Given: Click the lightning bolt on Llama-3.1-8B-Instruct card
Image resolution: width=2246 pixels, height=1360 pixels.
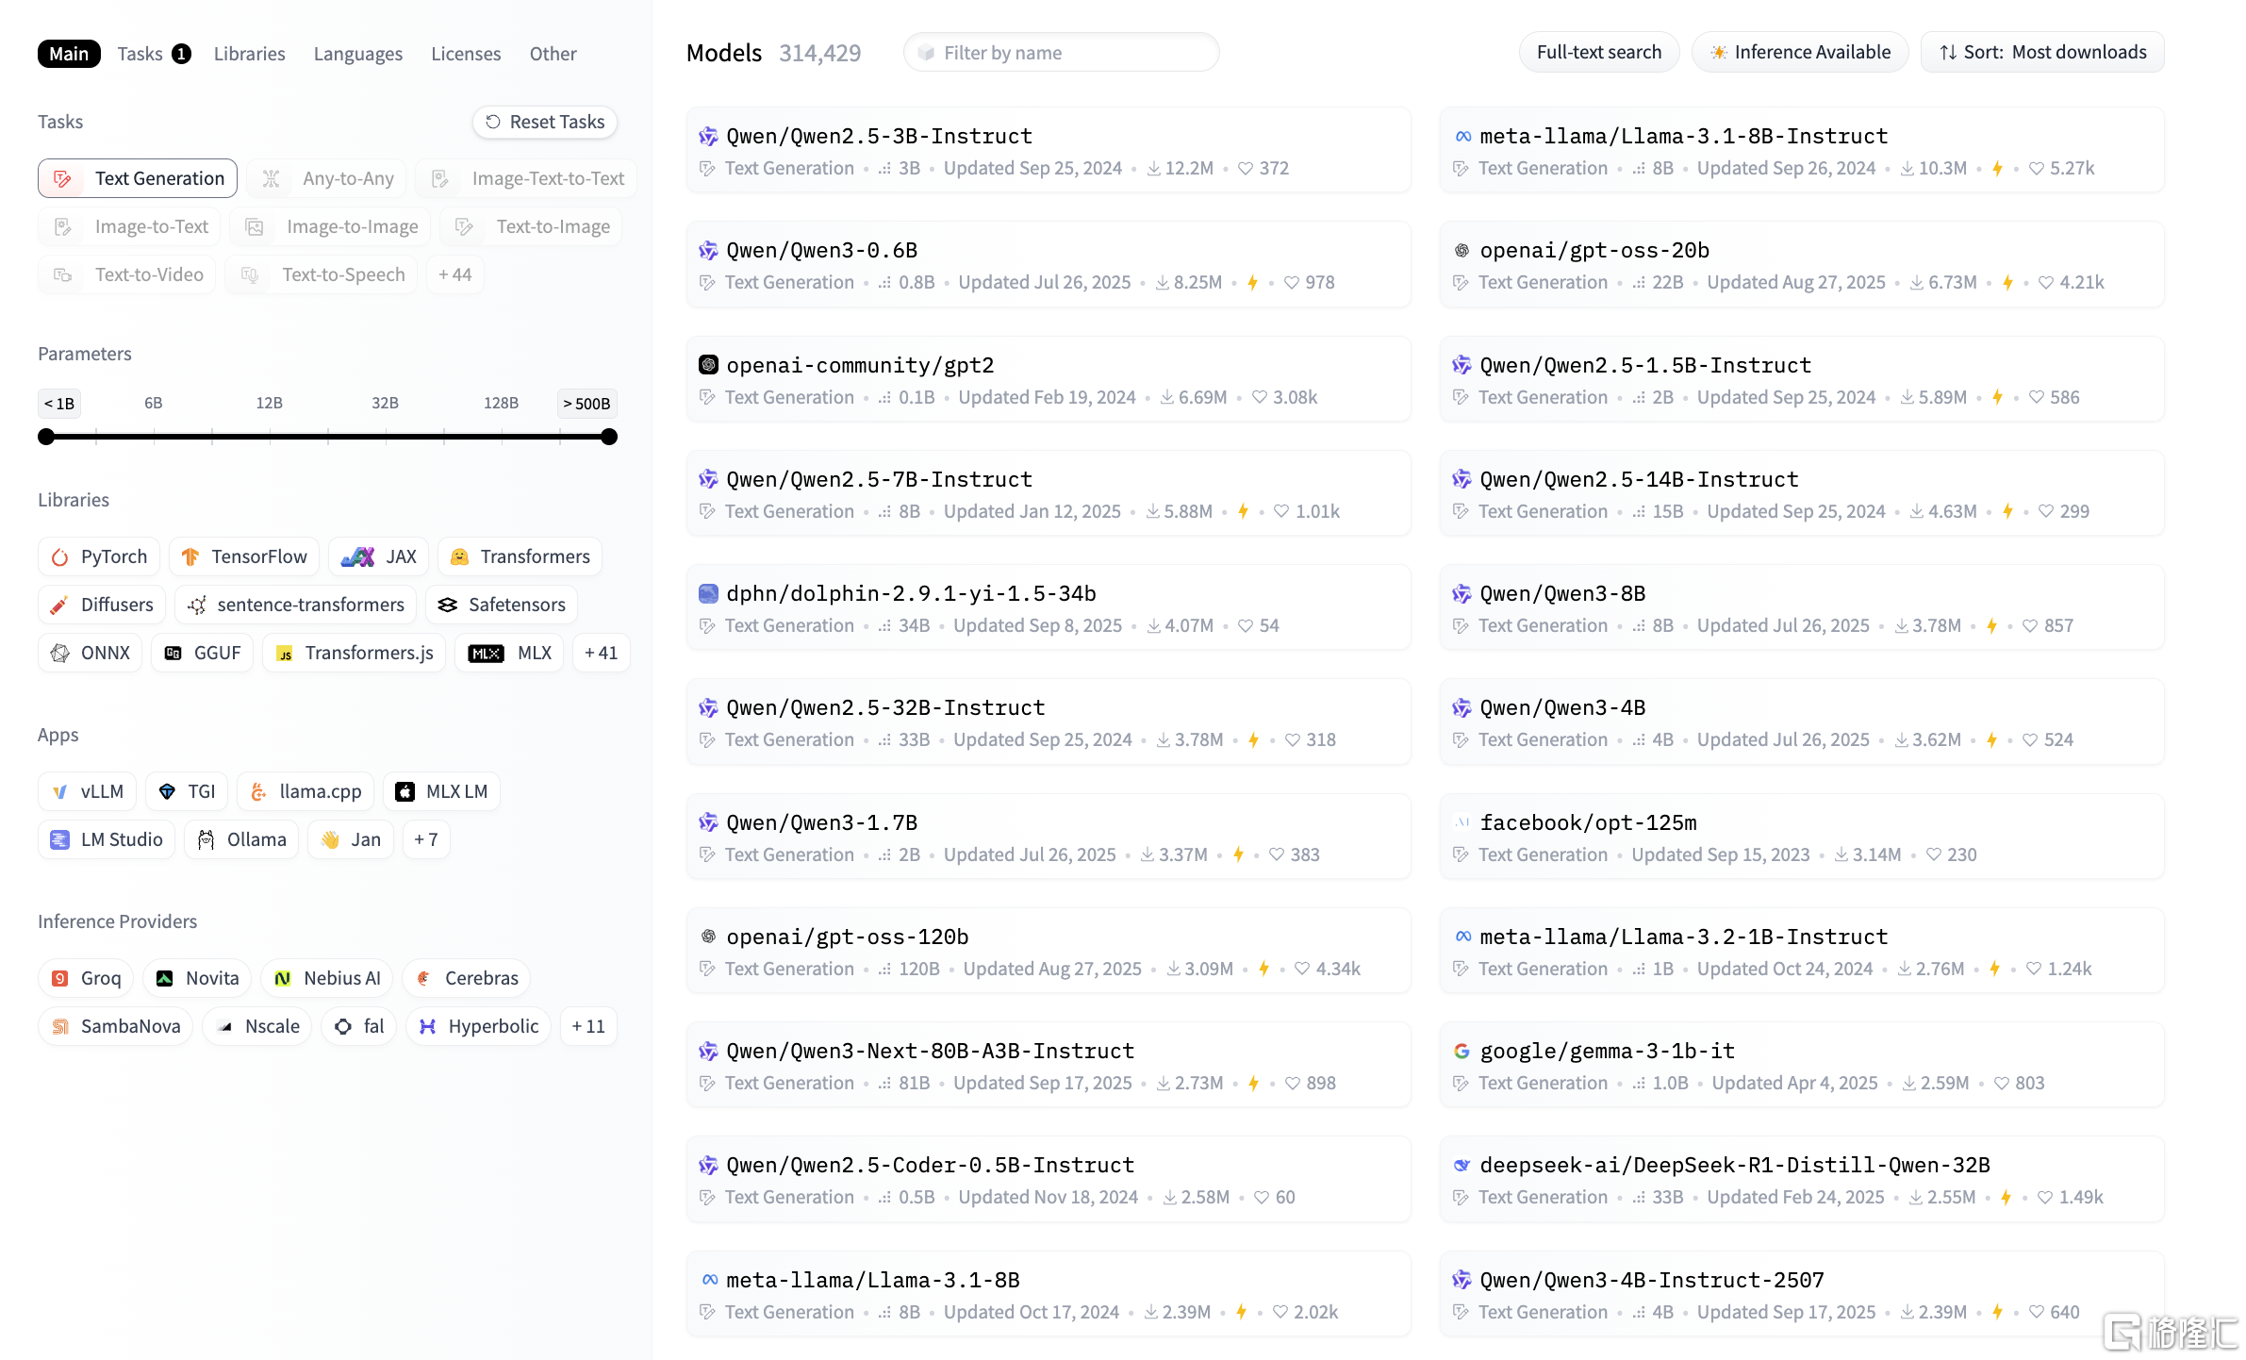Looking at the screenshot, I should pyautogui.click(x=1997, y=169).
